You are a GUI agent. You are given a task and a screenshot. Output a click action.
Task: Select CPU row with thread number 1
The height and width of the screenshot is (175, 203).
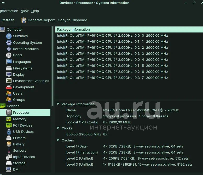129,42
